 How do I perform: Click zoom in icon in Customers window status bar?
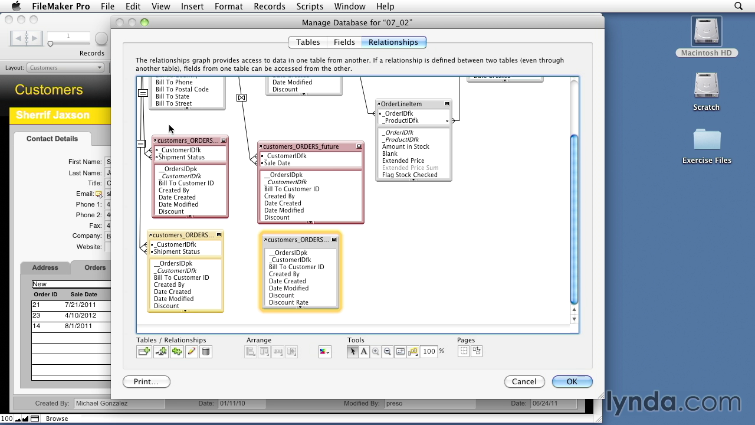[x=25, y=419]
